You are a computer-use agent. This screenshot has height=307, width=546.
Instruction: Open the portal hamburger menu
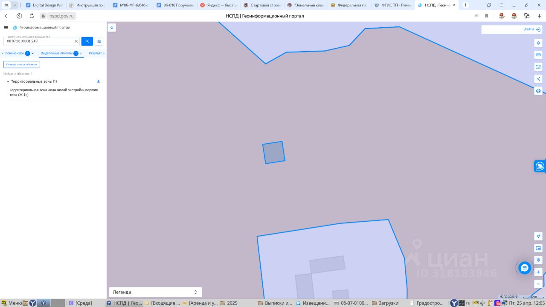point(6,27)
